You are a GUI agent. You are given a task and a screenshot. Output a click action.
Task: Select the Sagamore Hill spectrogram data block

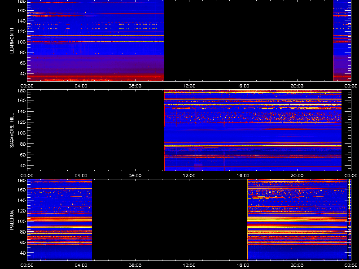(x=253, y=130)
